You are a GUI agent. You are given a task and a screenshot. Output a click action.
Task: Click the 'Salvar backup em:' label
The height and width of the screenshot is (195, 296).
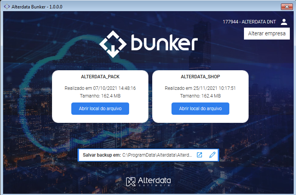(x=102, y=155)
